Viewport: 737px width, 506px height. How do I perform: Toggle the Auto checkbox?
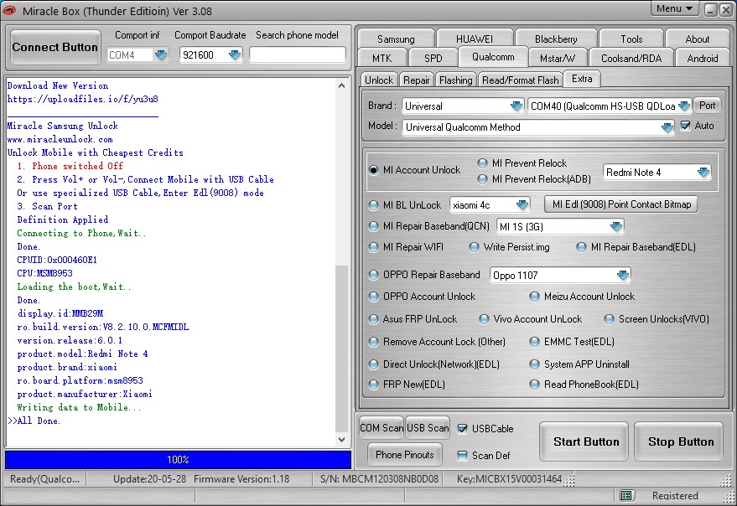686,126
